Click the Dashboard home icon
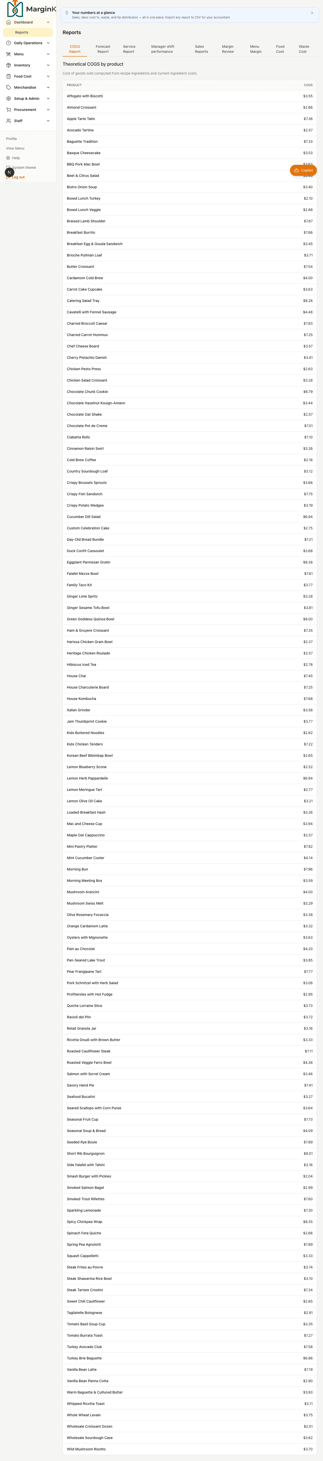The width and height of the screenshot is (323, 1461). (9, 22)
